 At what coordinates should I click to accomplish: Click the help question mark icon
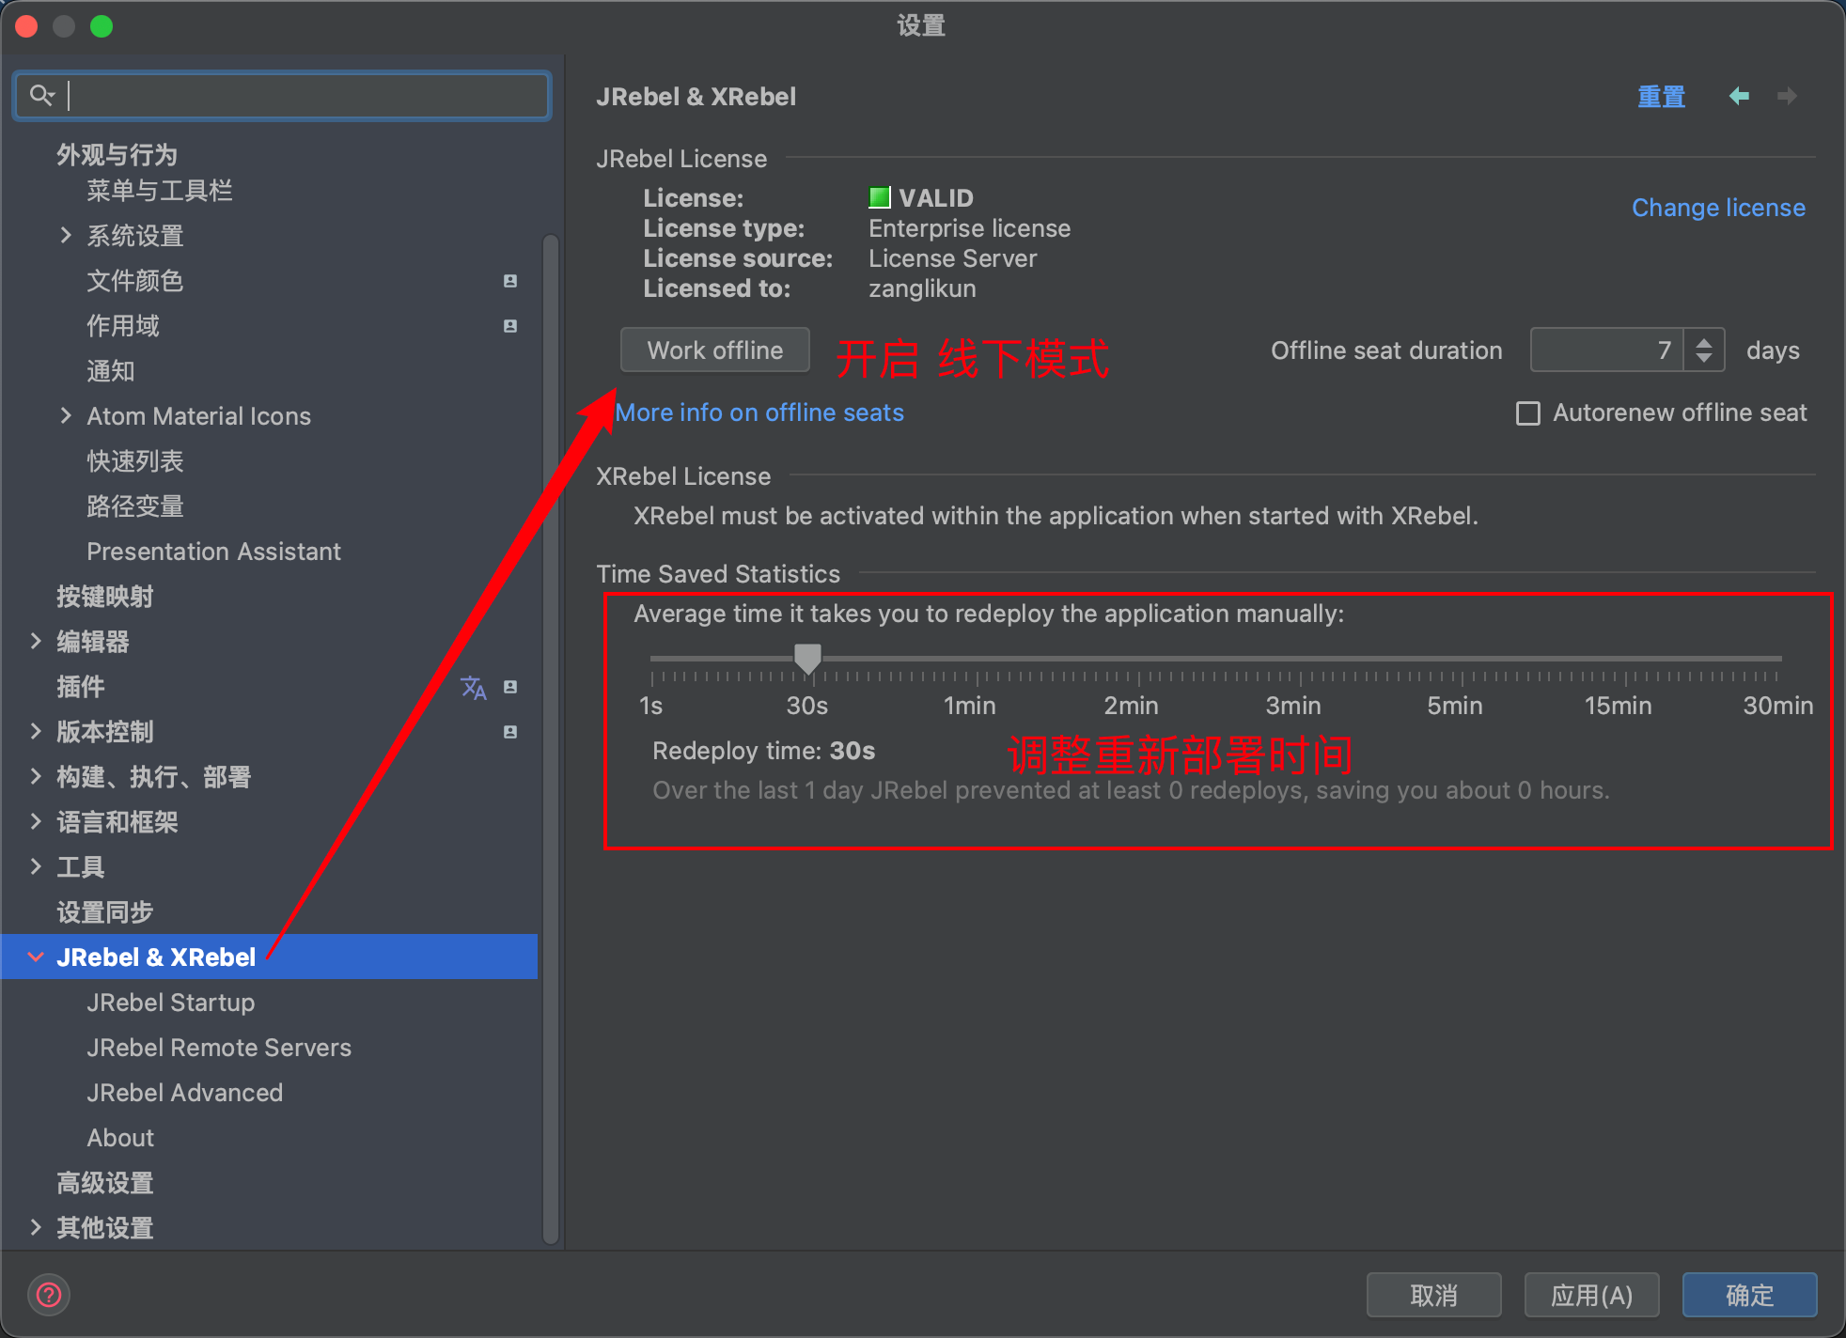(49, 1295)
